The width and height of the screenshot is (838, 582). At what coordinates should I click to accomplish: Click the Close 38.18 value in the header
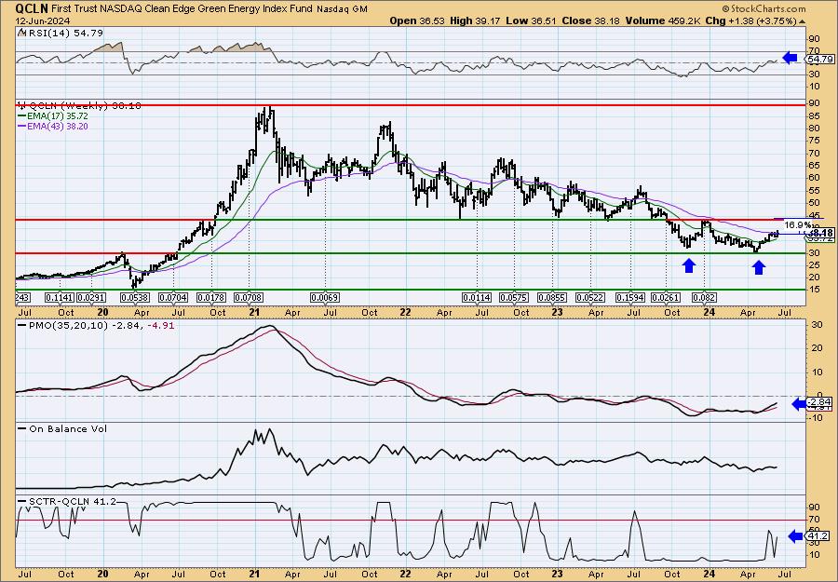pyautogui.click(x=591, y=20)
